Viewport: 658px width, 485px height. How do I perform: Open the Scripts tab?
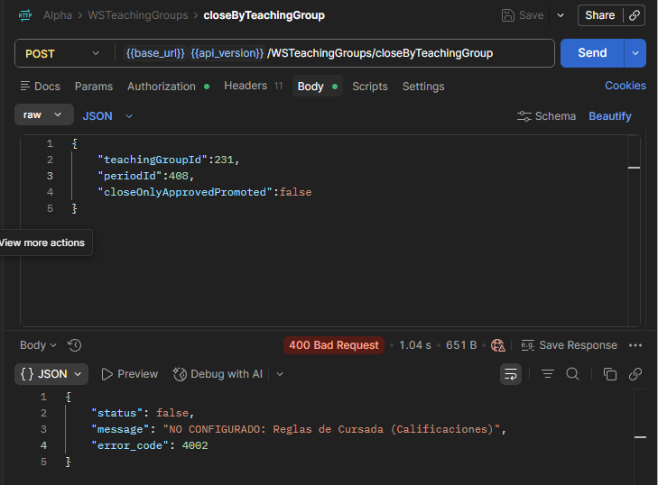[370, 87]
